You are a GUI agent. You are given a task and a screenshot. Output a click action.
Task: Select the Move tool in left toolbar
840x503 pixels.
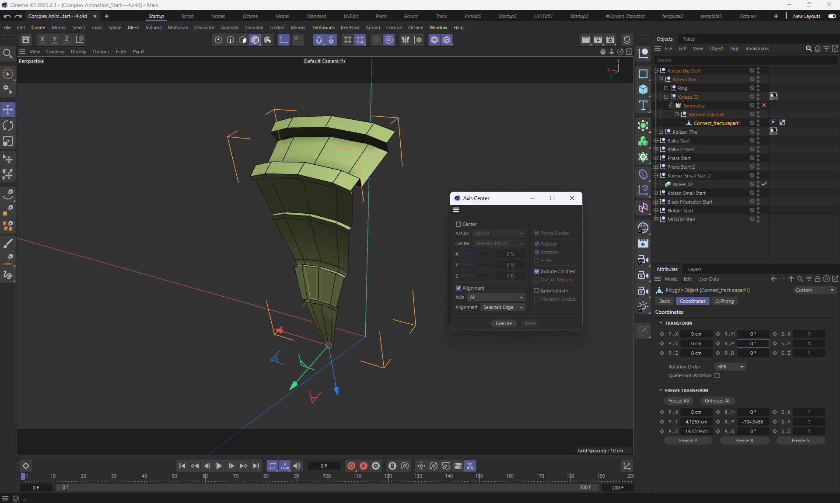pos(8,110)
